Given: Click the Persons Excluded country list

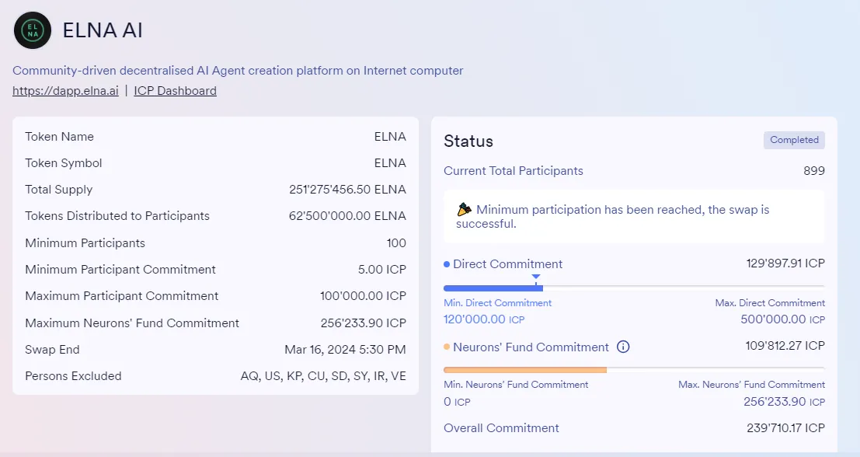Looking at the screenshot, I should [323, 376].
